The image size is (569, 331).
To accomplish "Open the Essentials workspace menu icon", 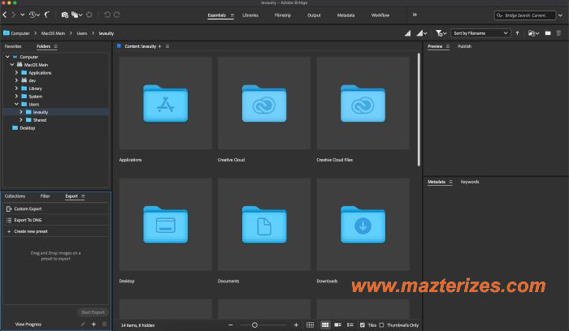I will coord(232,15).
